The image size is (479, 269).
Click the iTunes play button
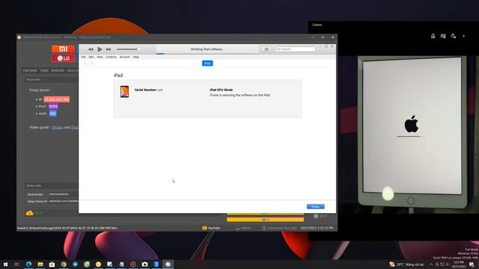point(100,49)
